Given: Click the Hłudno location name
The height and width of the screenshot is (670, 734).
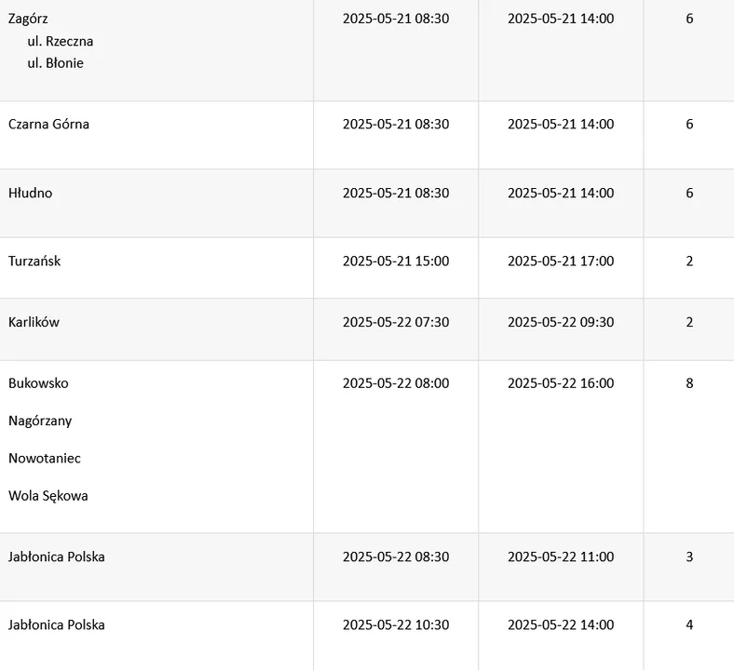Looking at the screenshot, I should [31, 193].
